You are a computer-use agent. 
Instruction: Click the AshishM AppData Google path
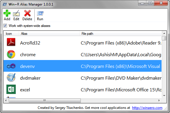pyautogui.click(x=121, y=55)
